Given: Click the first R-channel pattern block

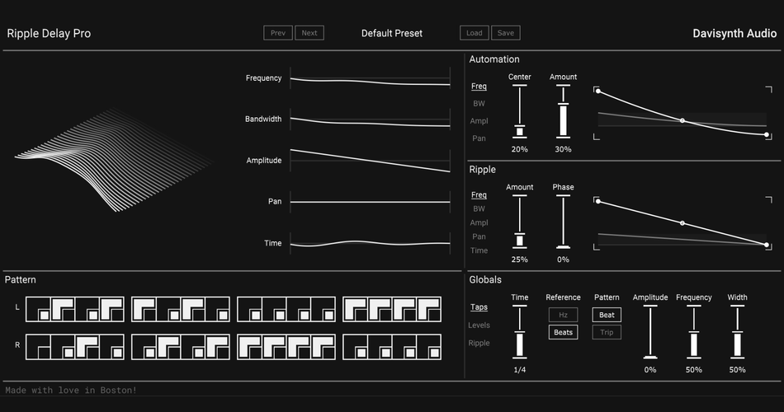Looking at the screenshot, I should tap(75, 347).
